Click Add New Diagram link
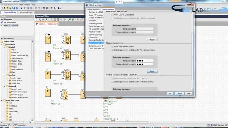 (10, 22)
